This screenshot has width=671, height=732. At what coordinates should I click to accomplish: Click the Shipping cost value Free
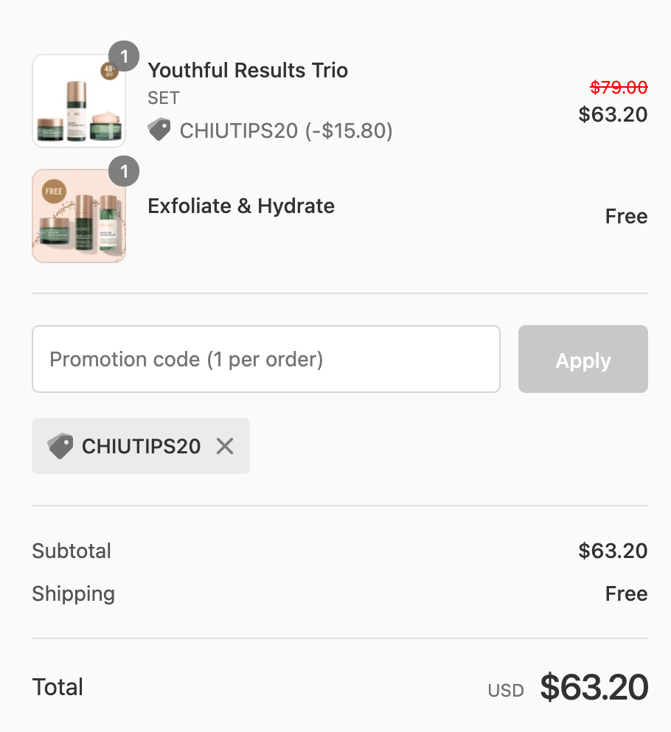(626, 594)
